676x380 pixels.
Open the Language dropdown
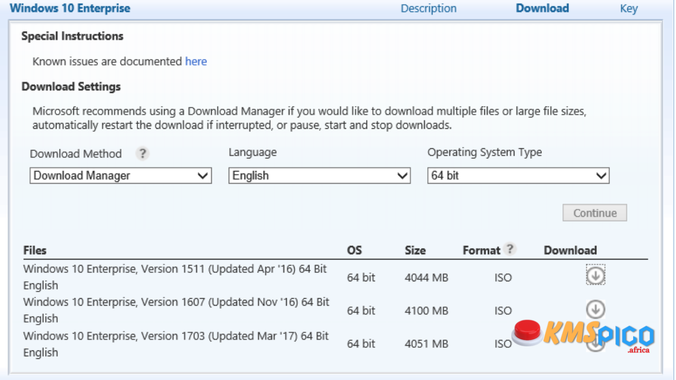pos(320,176)
